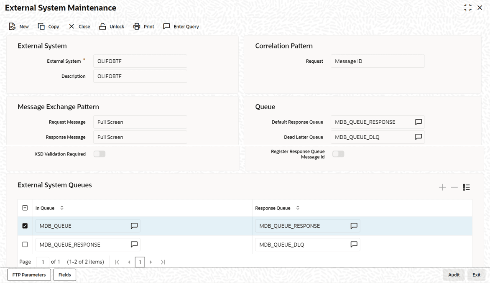This screenshot has height=283, width=490.
Task: Click the Copy record icon
Action: (41, 26)
